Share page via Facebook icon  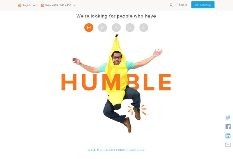(x=228, y=127)
